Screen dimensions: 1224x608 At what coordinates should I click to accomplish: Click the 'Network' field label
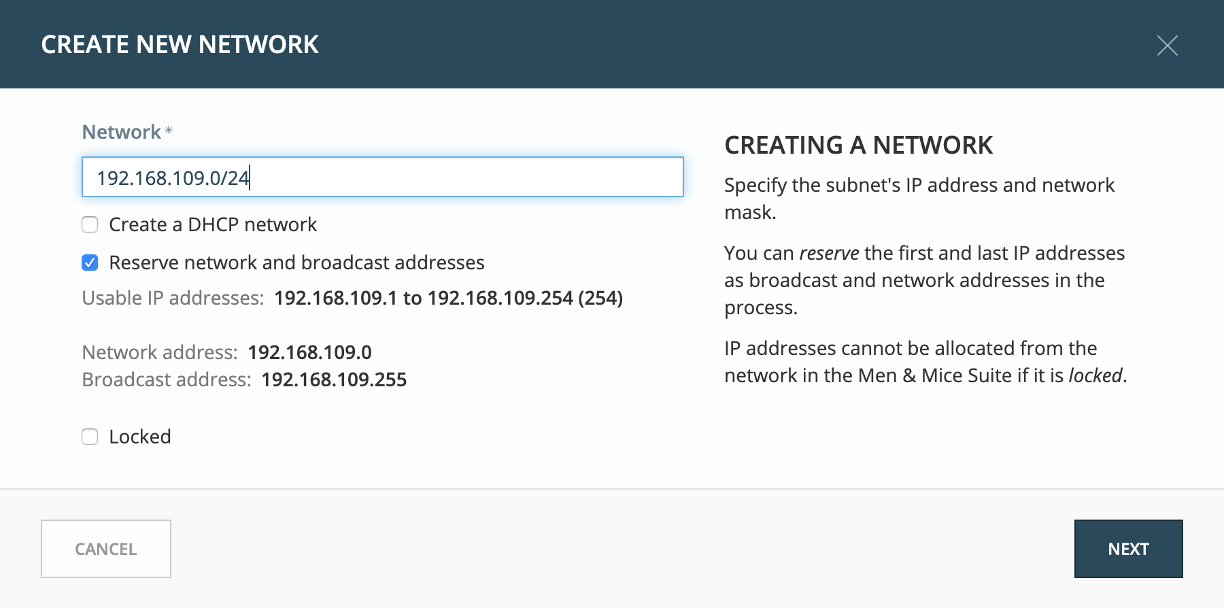(122, 132)
